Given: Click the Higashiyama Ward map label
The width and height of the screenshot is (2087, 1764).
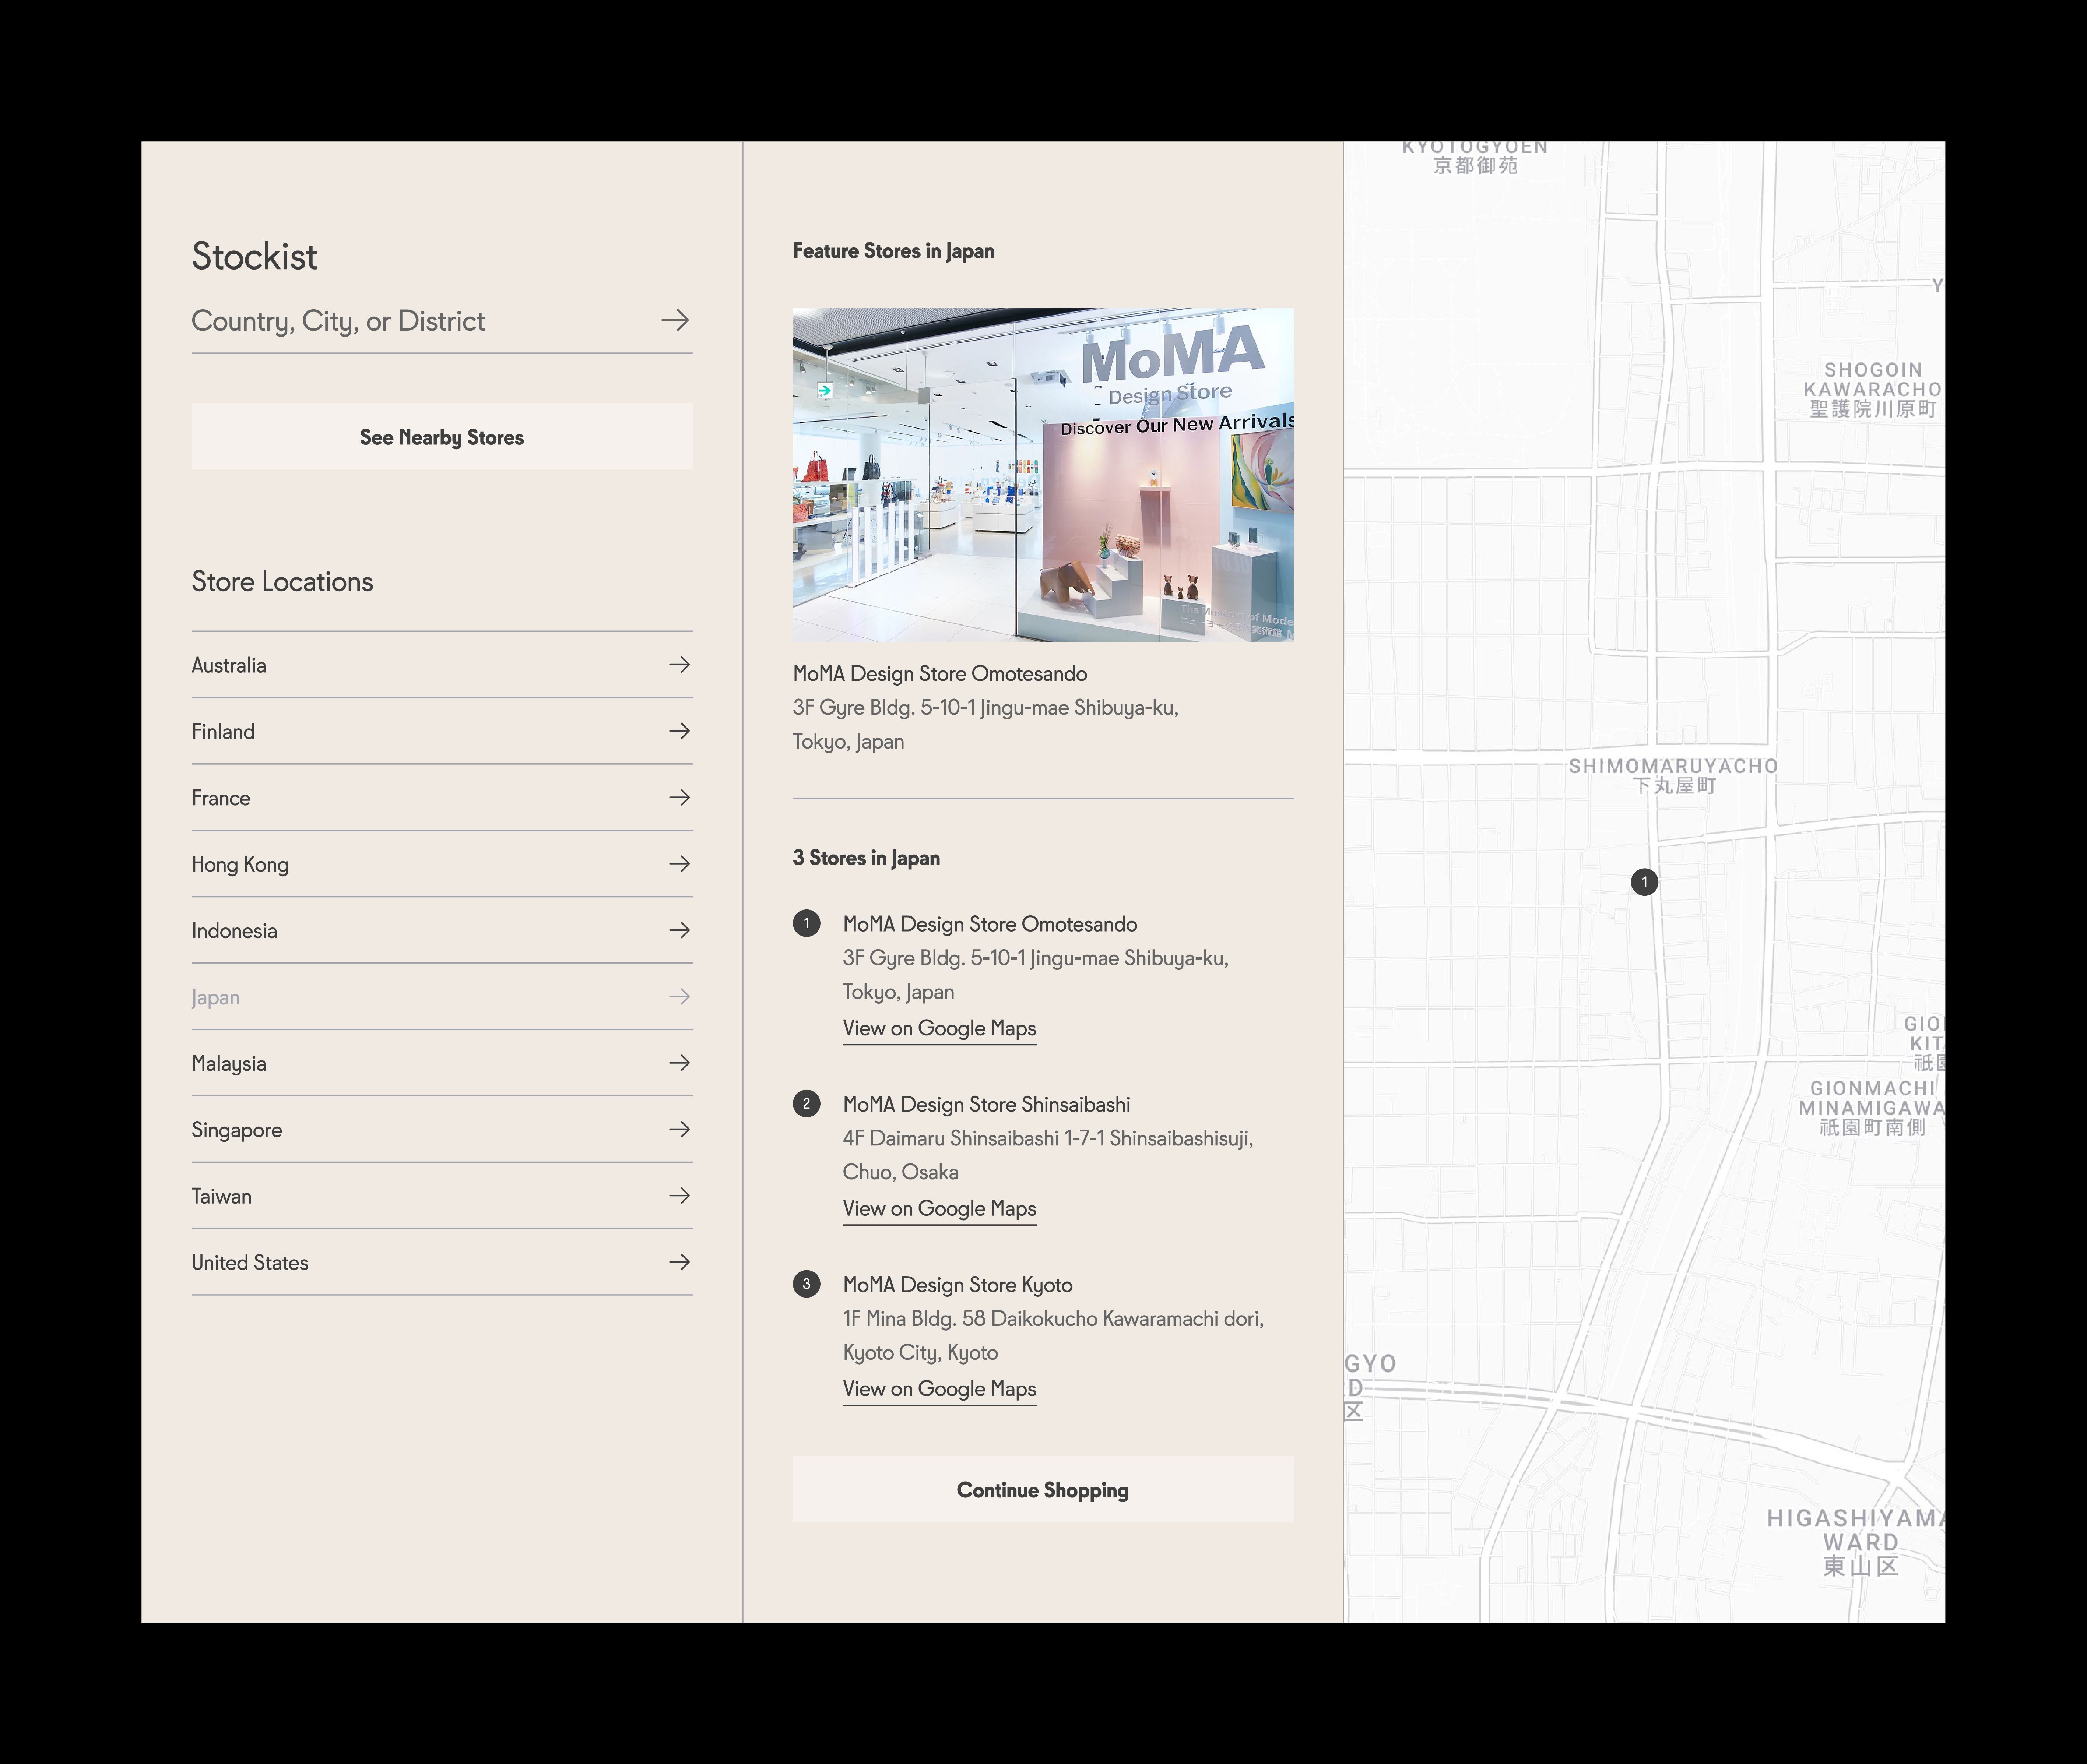Looking at the screenshot, I should 1856,1542.
